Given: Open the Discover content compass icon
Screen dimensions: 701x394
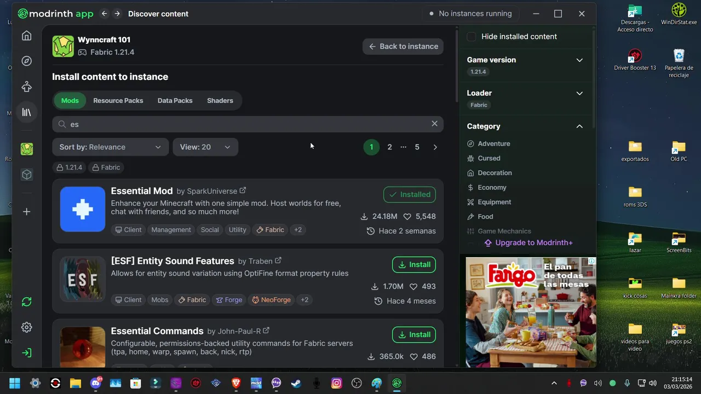Looking at the screenshot, I should pos(26,61).
